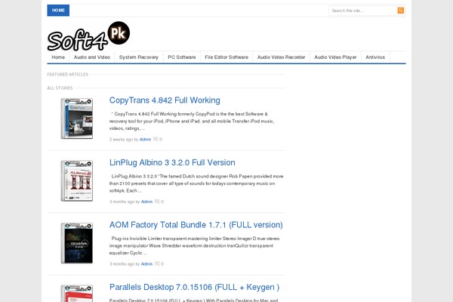Click the orange search button icon
Image resolution: width=453 pixels, height=302 pixels.
coord(400,11)
